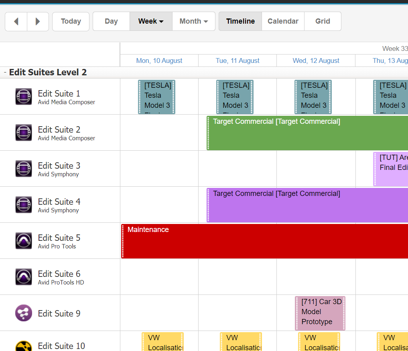Jump to Today
The image size is (408, 351).
[71, 22]
